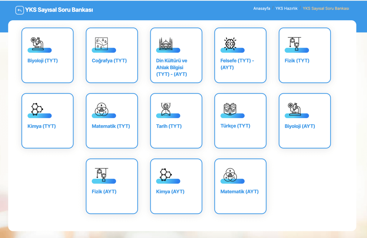Click the Coğrafya (TYT) title text
This screenshot has width=367, height=238.
(109, 61)
